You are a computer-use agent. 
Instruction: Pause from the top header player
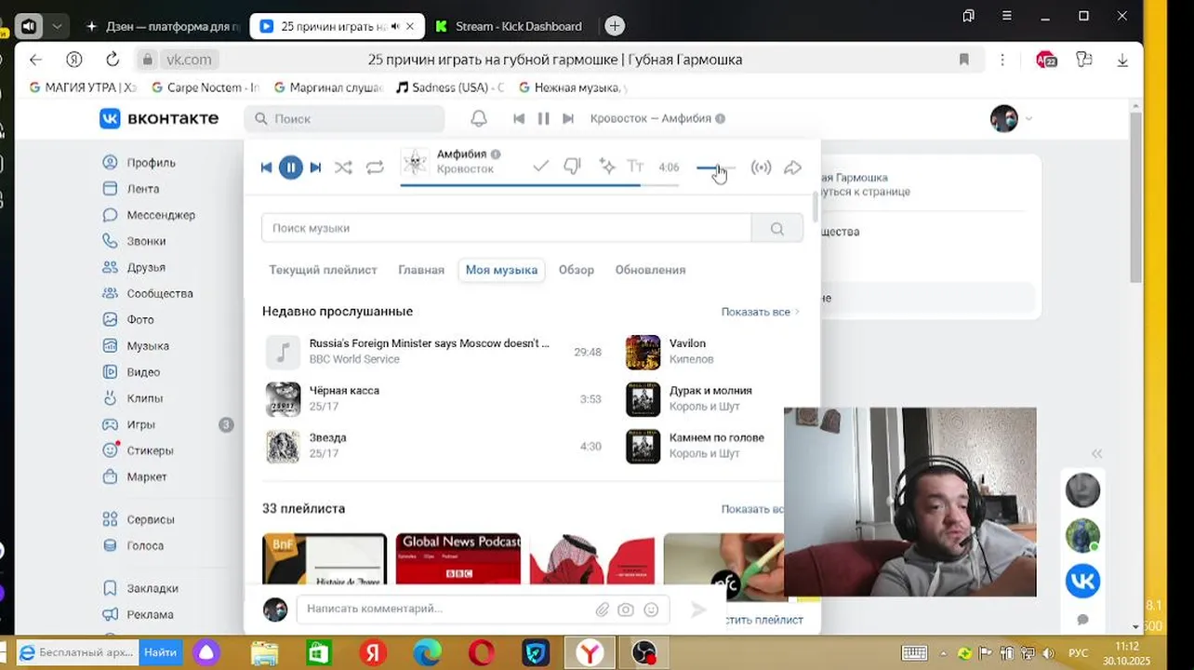pyautogui.click(x=543, y=118)
